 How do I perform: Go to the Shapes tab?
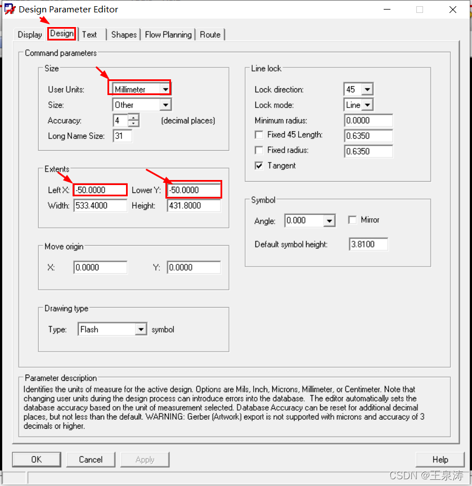tap(124, 35)
